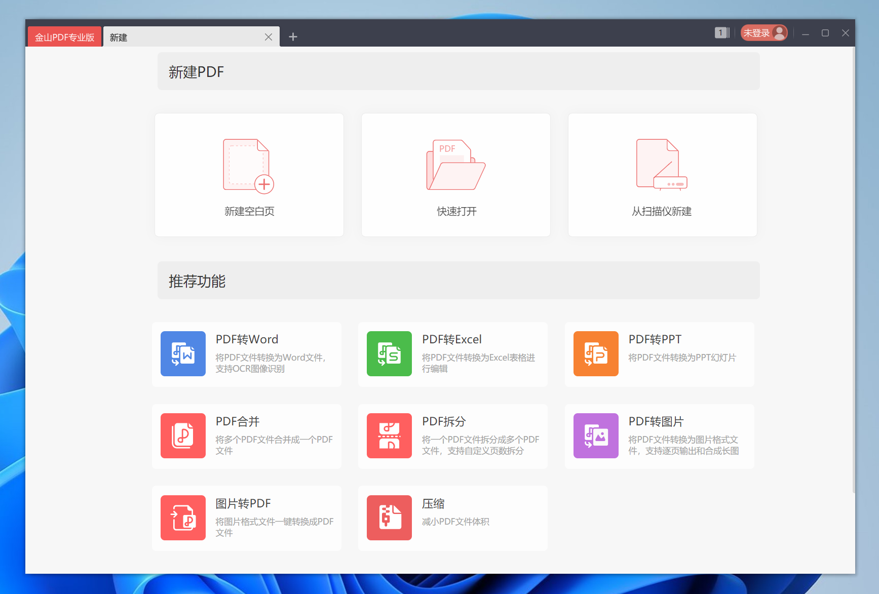Image resolution: width=879 pixels, height=594 pixels.
Task: Close the 新建 tab
Action: (269, 37)
